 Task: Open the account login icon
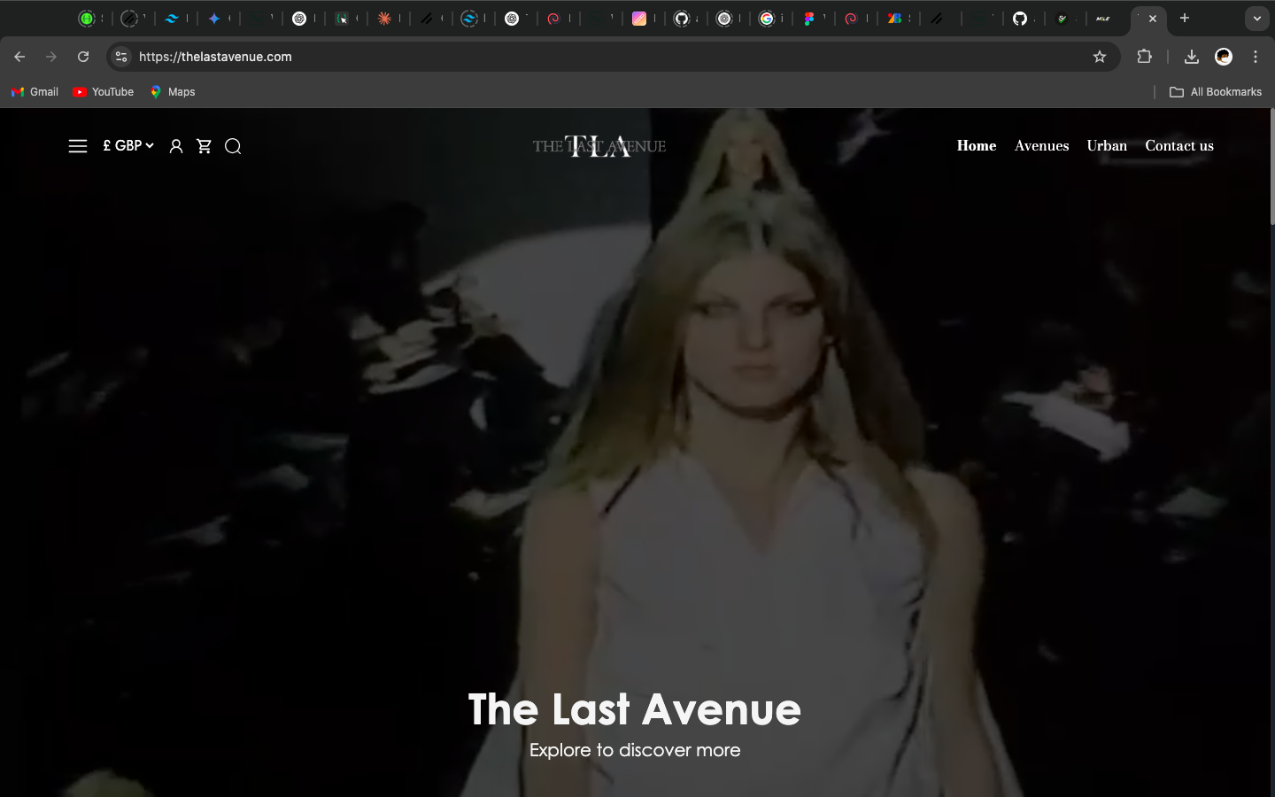point(176,146)
